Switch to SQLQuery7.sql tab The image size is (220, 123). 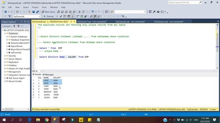92,22
